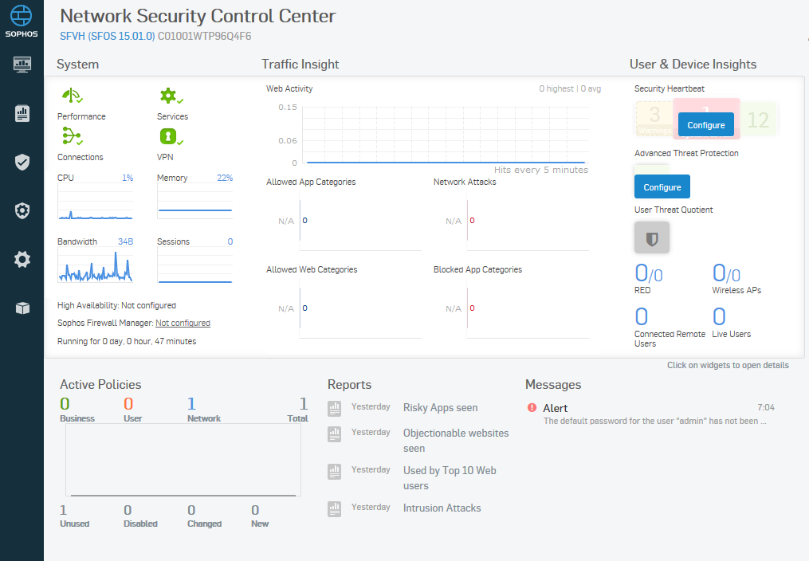Viewport: 809px width, 561px height.
Task: Click the Active Policies chart area
Action: point(183,460)
